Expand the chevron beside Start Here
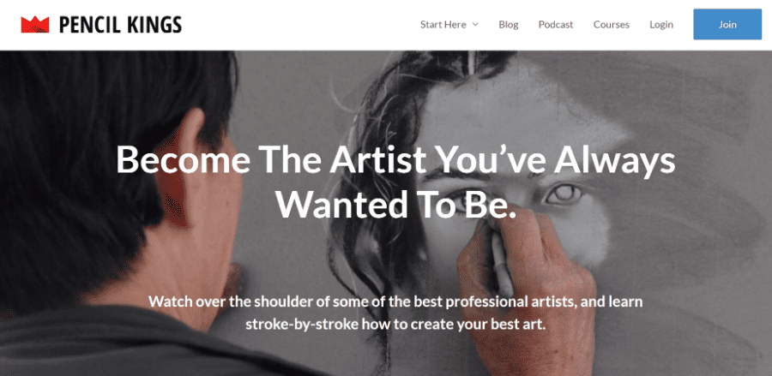This screenshot has height=376, width=772. [x=475, y=25]
